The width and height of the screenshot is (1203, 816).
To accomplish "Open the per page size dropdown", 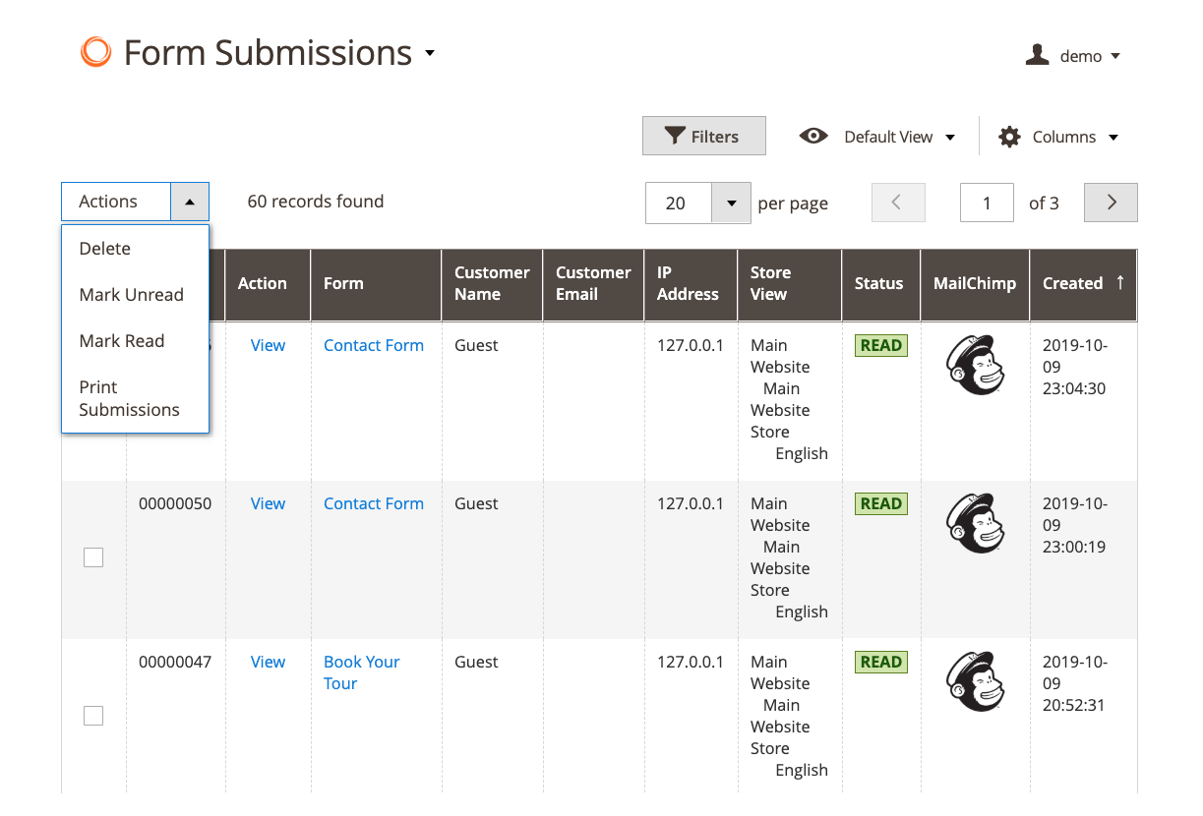I will [731, 204].
